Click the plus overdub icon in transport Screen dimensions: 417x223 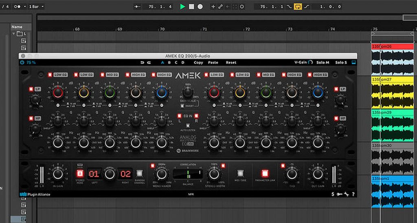(213, 6)
